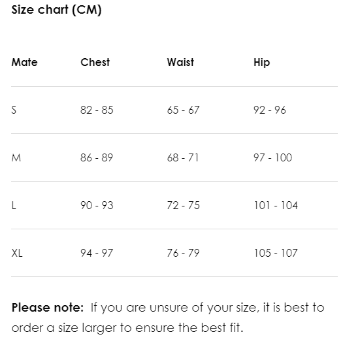
Task: Click the Size chart (CM) heading
Action: click(x=56, y=10)
